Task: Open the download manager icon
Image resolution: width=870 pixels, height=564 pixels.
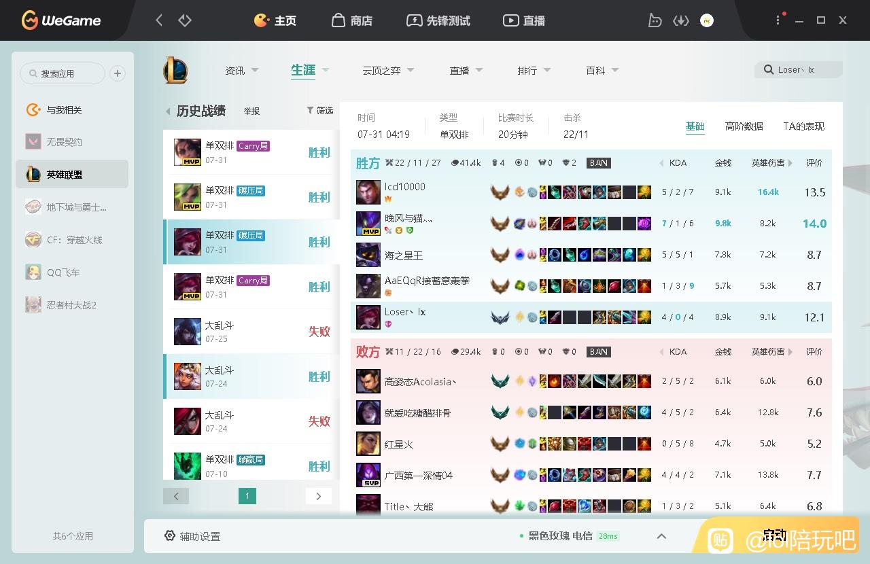Action: tap(681, 20)
